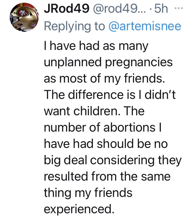Screen dimensions: 192x219
Task: Click the words 'unplanned pregnancies' in the tweet
Action: click(x=108, y=63)
